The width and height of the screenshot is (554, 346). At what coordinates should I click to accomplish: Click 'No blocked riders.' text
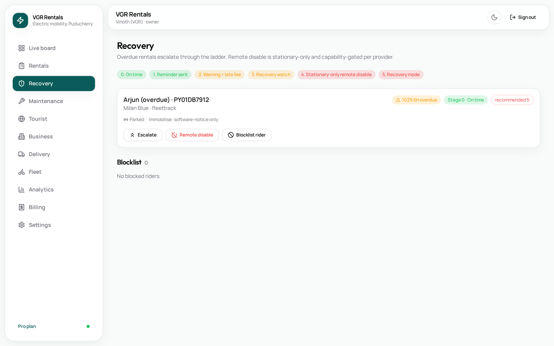138,176
